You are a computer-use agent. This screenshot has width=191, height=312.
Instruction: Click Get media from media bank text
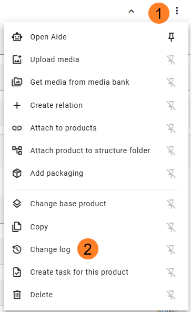click(x=79, y=82)
